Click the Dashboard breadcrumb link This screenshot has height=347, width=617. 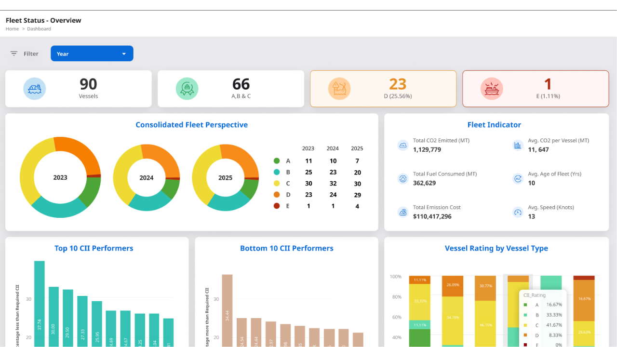click(x=39, y=29)
